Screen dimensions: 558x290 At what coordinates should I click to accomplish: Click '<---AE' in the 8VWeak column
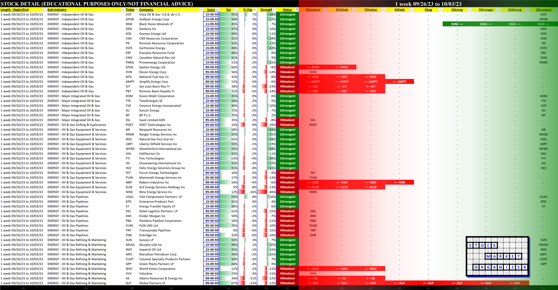tap(342, 278)
